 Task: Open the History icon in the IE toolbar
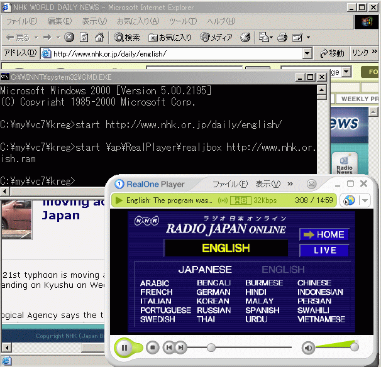click(245, 38)
